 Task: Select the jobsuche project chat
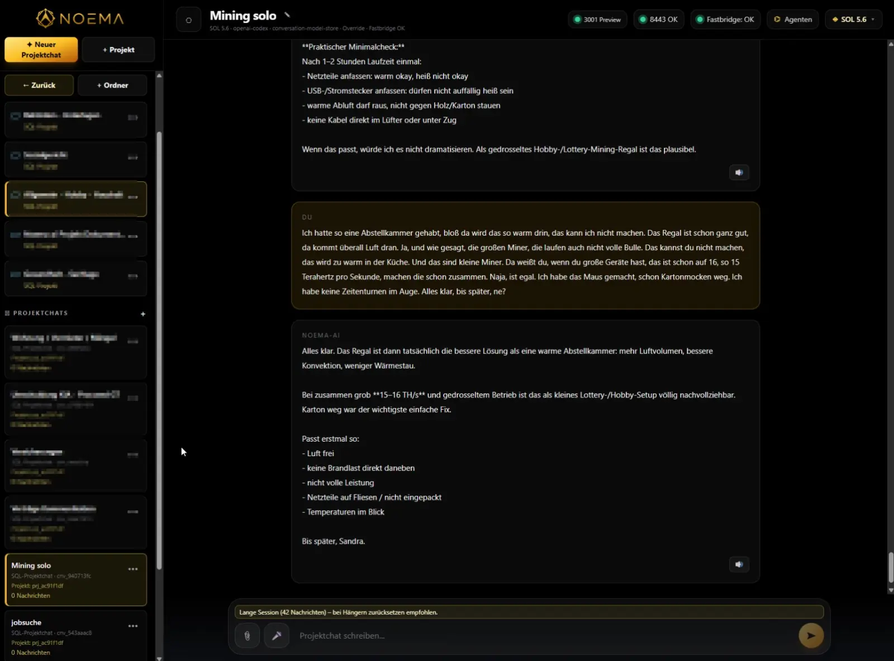[x=76, y=636]
